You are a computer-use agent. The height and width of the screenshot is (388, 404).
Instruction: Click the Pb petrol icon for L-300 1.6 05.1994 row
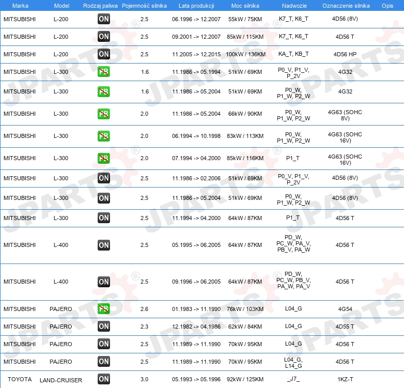(x=104, y=72)
